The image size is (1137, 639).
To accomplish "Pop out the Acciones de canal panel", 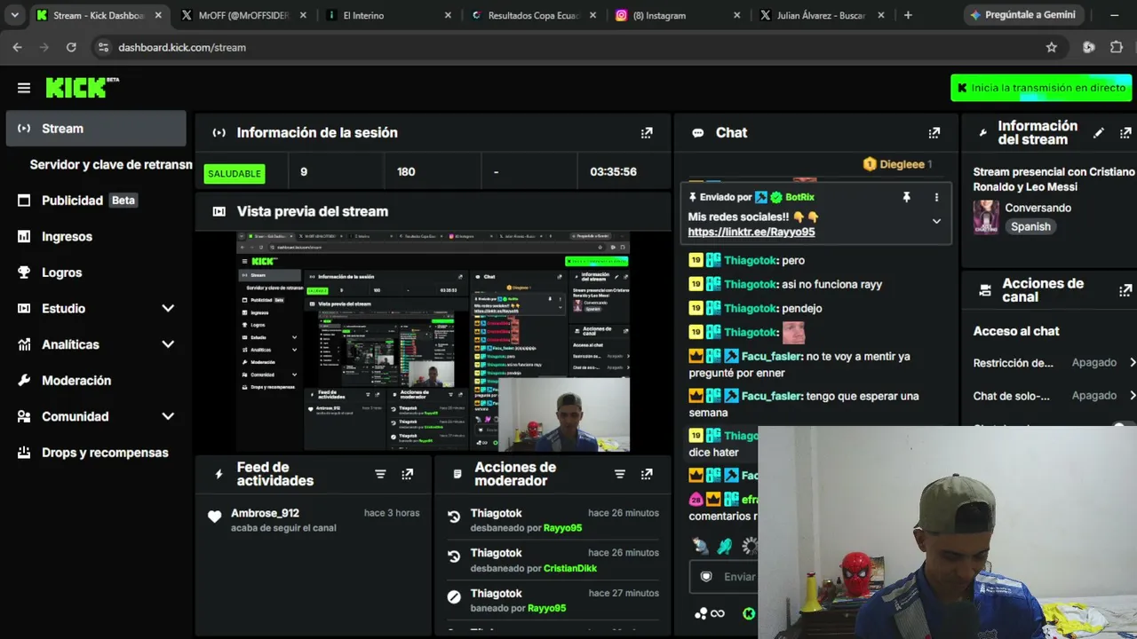I will pos(1125,290).
